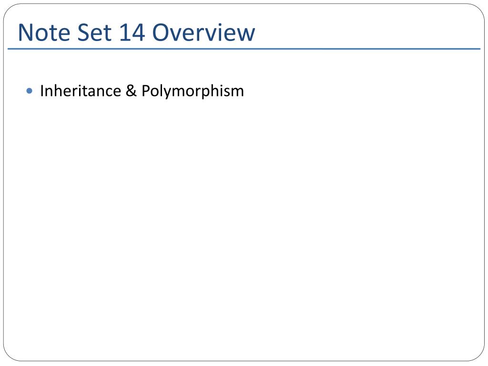
Task: Click the letter N starting the title
Action: tap(26, 32)
